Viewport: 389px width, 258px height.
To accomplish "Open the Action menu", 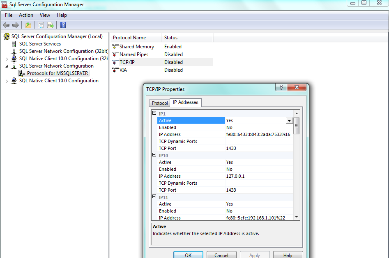I will click(26, 15).
